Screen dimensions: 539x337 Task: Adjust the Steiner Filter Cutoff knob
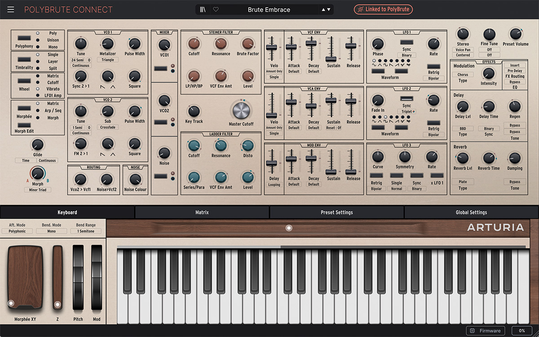click(194, 44)
